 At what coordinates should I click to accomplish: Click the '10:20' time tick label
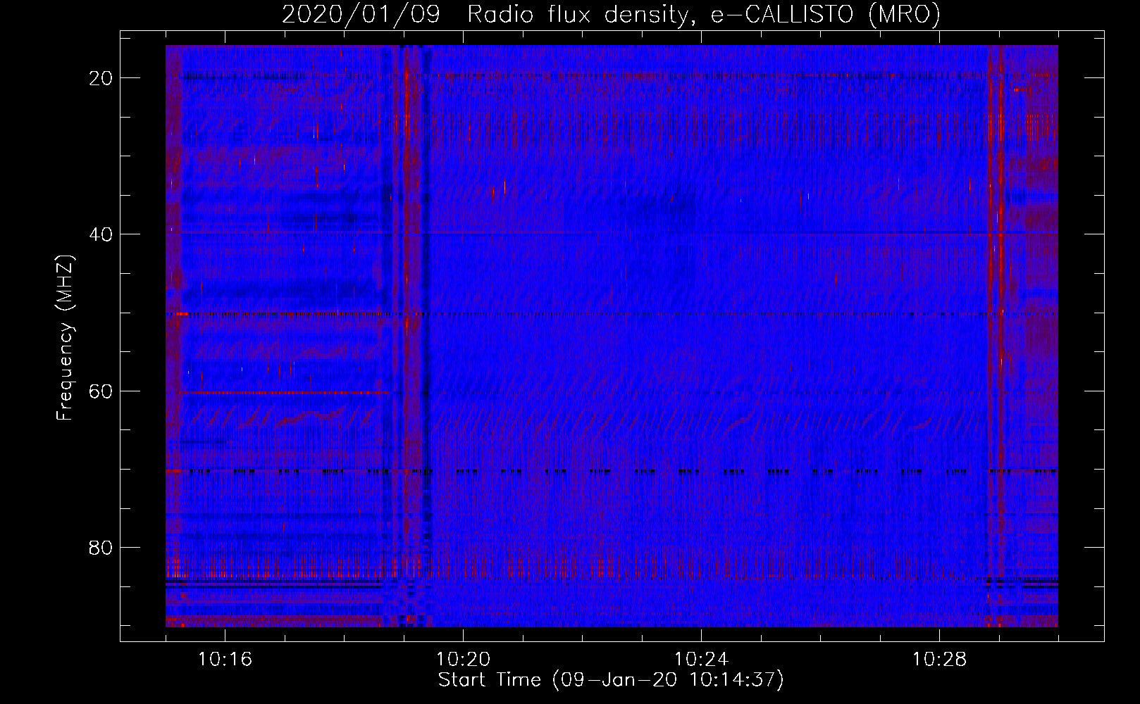tap(463, 660)
